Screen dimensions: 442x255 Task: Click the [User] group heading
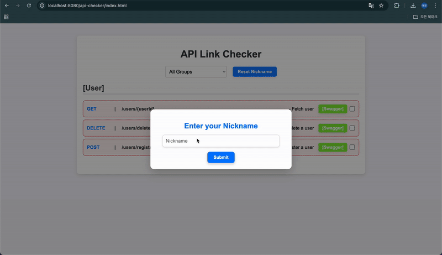click(93, 88)
